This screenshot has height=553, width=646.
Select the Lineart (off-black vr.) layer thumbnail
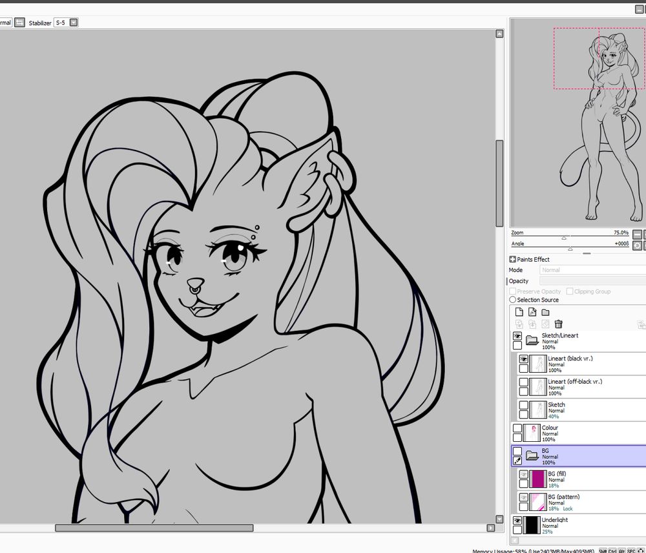(537, 387)
